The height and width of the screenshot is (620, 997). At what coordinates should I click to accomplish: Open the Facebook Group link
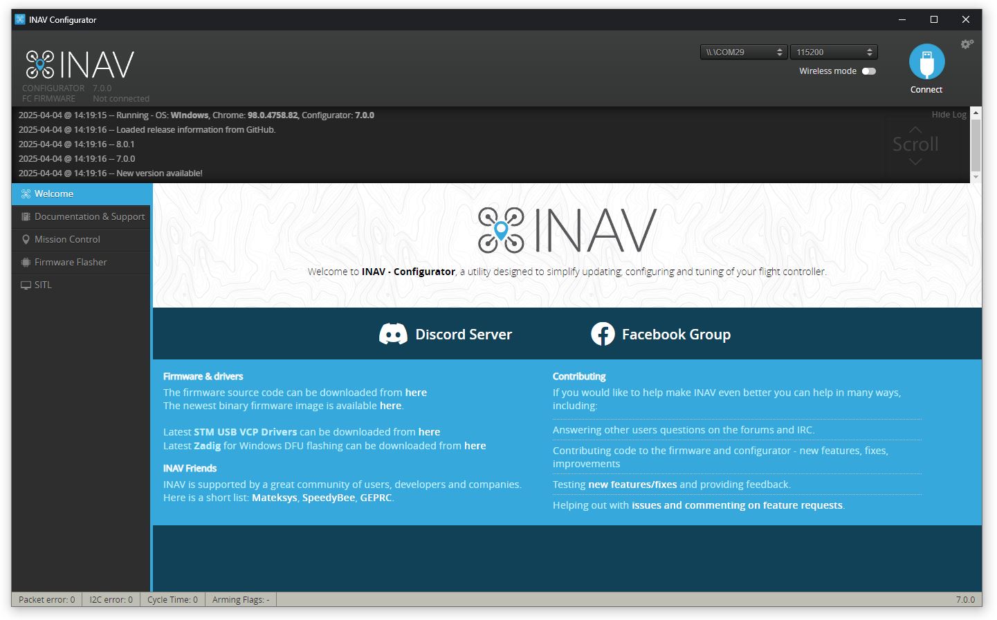tap(661, 335)
